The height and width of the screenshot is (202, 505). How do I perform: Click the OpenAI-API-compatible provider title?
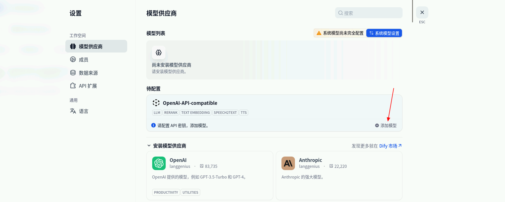pos(190,103)
